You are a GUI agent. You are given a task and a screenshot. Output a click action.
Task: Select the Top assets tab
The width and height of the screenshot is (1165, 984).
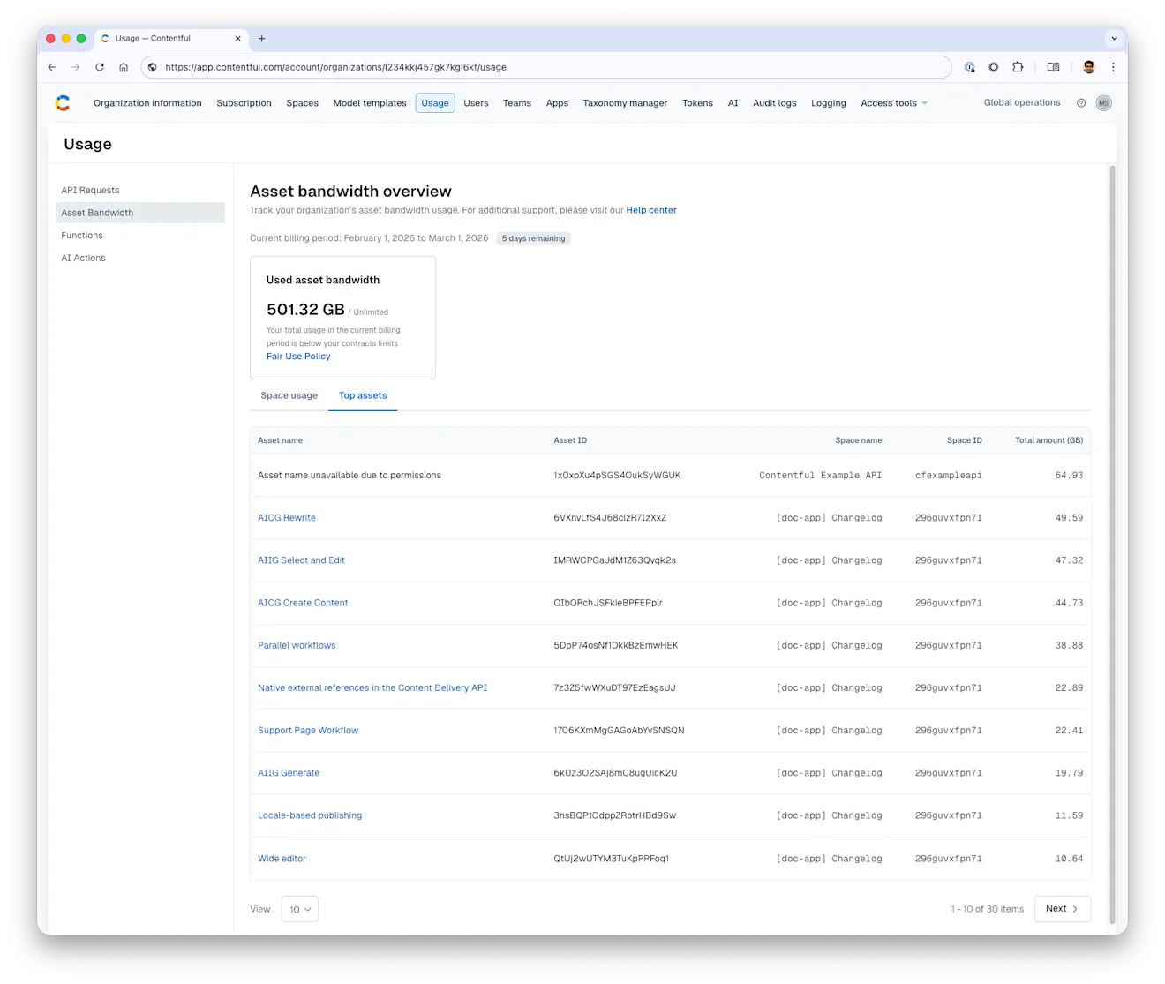(x=363, y=395)
